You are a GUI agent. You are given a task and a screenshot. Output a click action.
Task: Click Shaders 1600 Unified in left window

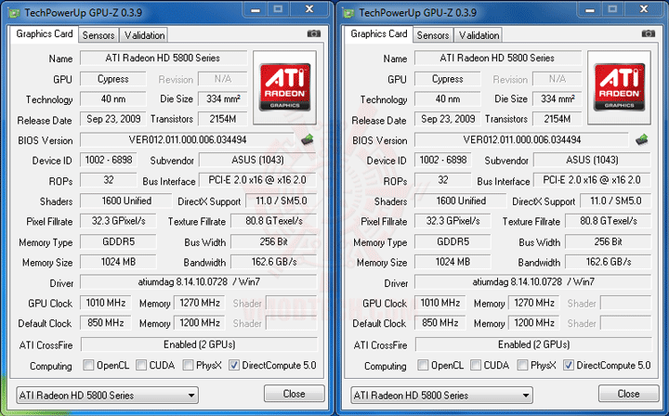coord(126,201)
